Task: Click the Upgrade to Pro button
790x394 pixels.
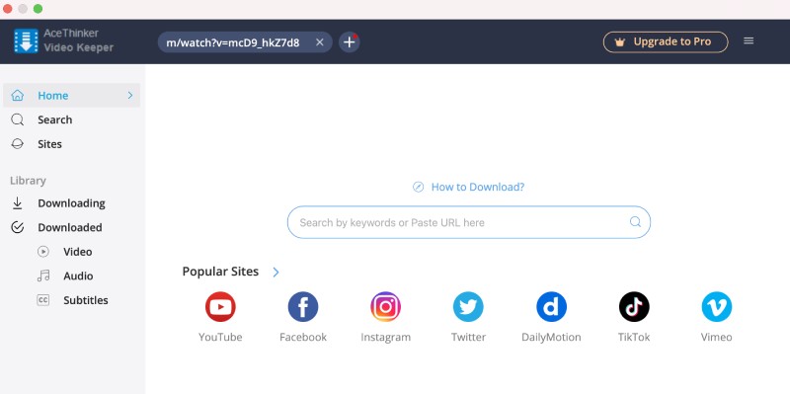Action: coord(666,41)
